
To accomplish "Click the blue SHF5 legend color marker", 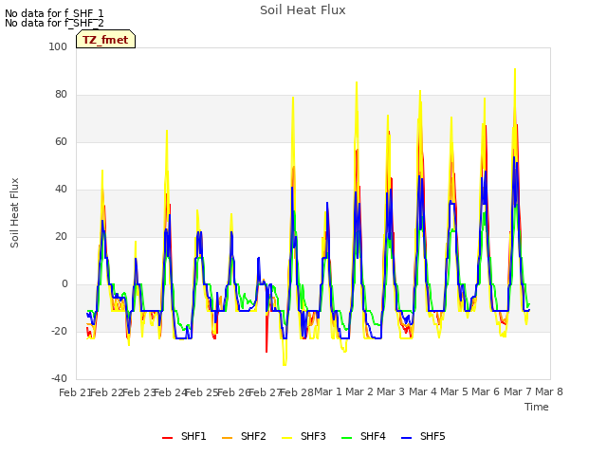I will coord(406,438).
